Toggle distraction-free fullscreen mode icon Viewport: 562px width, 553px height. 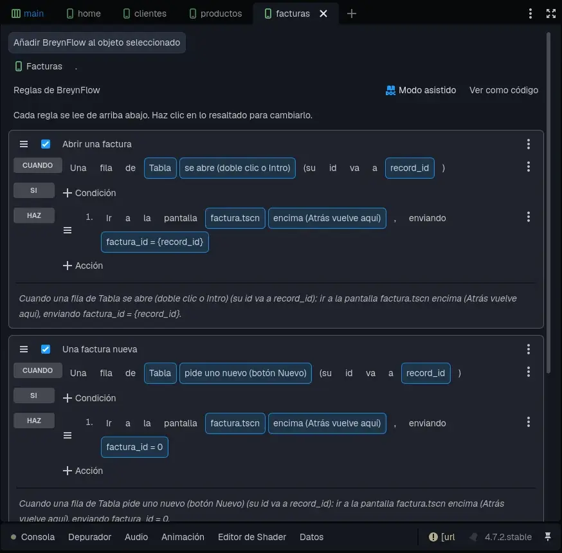pos(551,14)
